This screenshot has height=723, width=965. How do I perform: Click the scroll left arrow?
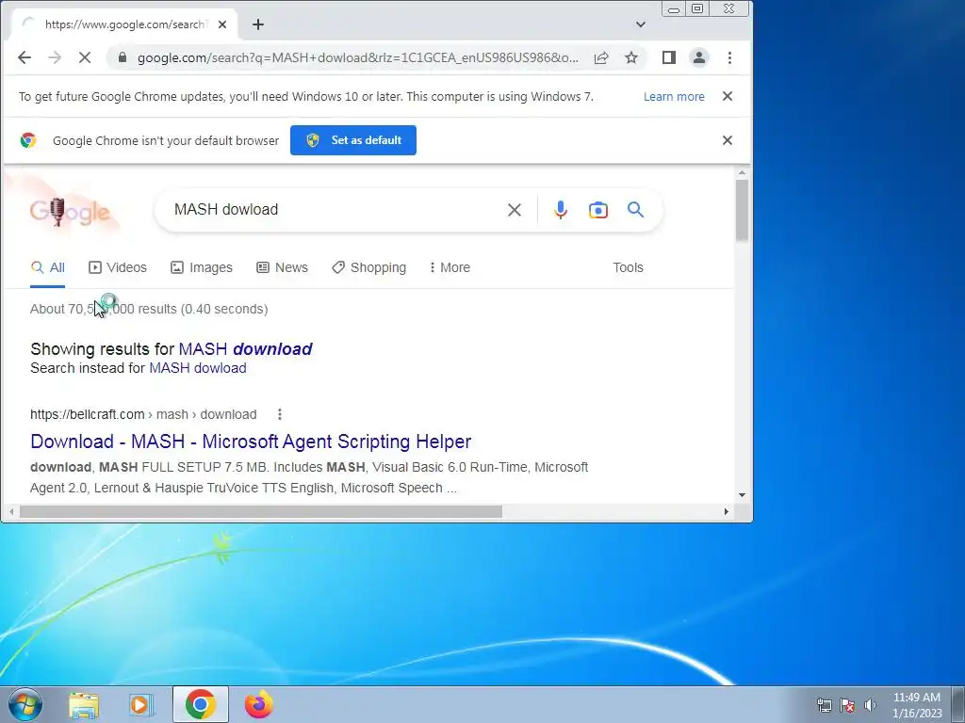pos(11,511)
